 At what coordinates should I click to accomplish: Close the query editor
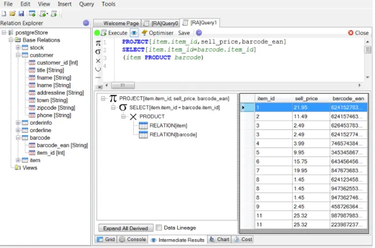coord(358,33)
